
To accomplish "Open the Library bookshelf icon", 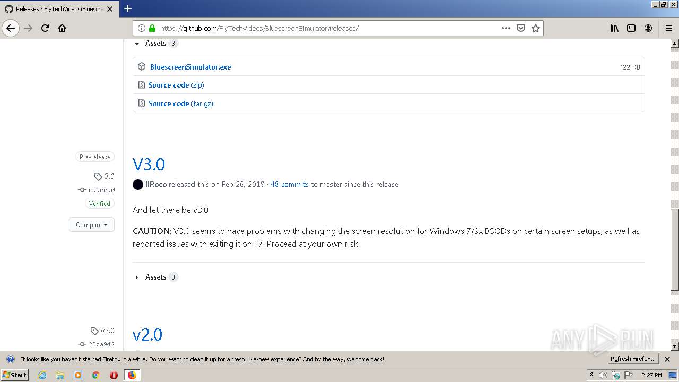I will 614,28.
